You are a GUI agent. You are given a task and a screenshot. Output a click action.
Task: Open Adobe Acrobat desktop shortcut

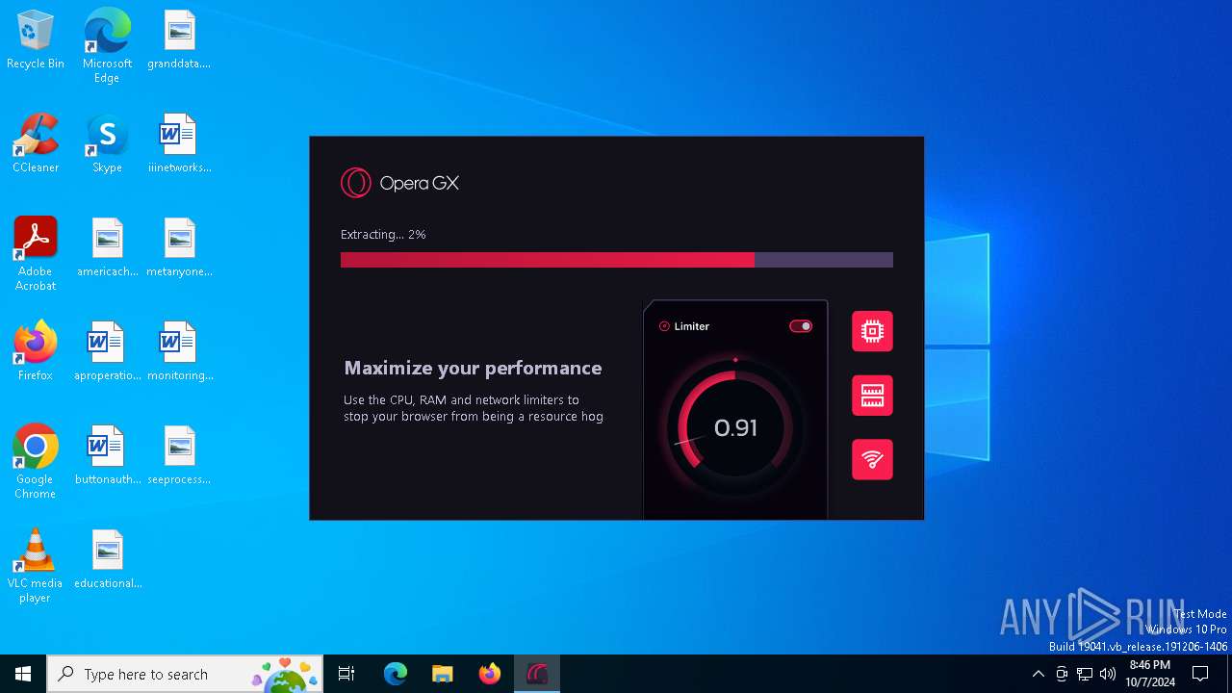pyautogui.click(x=36, y=254)
